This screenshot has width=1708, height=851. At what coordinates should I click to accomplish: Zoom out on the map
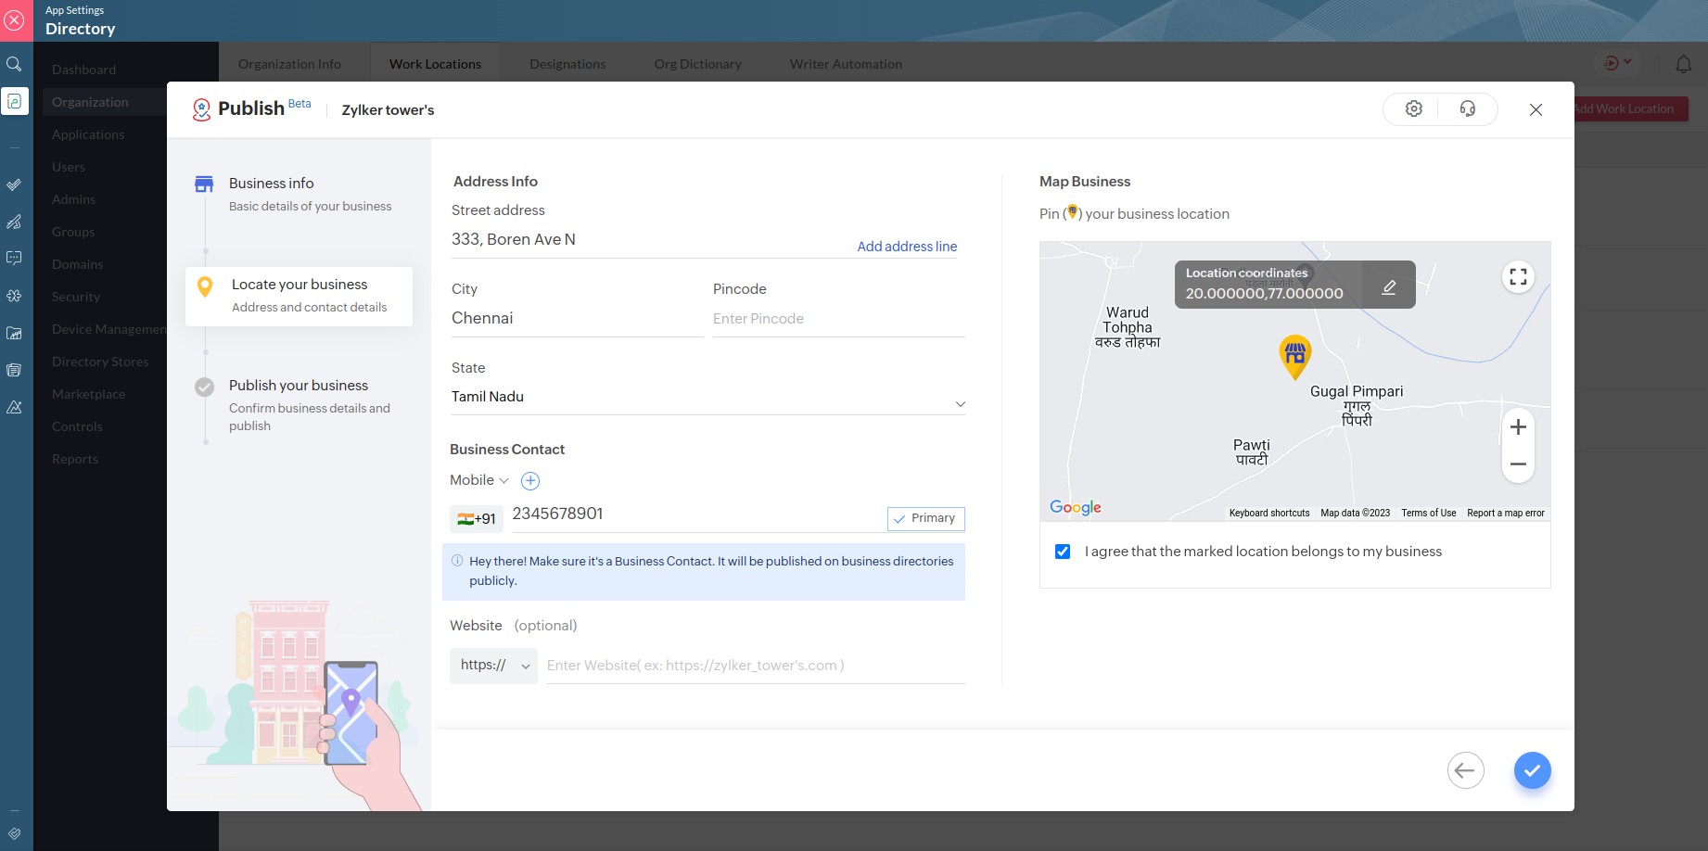coord(1518,464)
